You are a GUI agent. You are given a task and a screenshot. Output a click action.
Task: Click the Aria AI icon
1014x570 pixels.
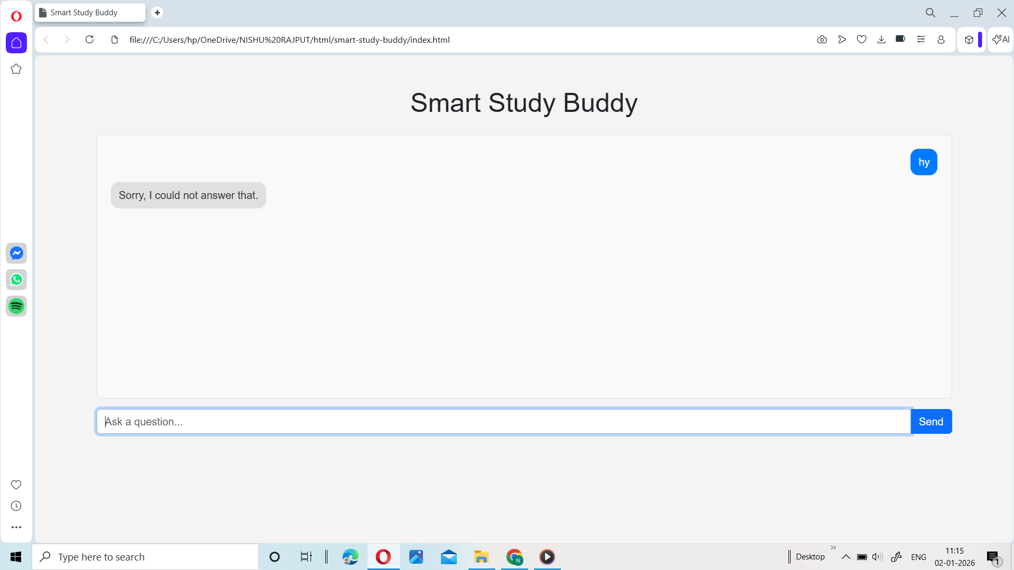click(1000, 40)
